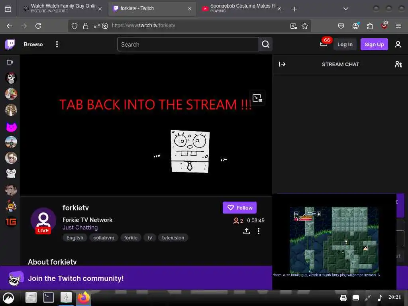The image size is (408, 306).
Task: Open the 1G logo channel in sidebar
Action: tap(11, 222)
